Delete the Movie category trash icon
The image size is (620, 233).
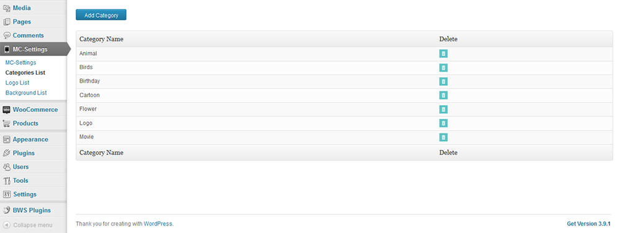click(443, 137)
